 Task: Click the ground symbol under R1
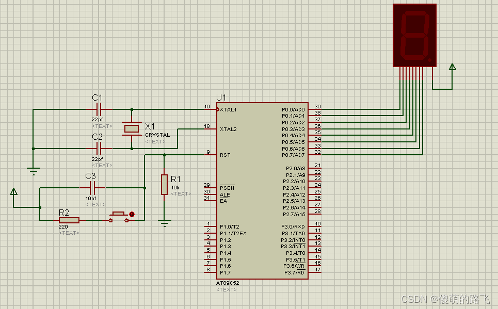coord(164,223)
